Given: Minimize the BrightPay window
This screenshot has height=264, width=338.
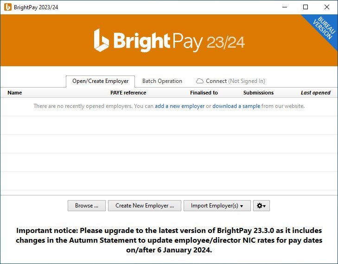Looking at the screenshot, I should coord(285,7).
